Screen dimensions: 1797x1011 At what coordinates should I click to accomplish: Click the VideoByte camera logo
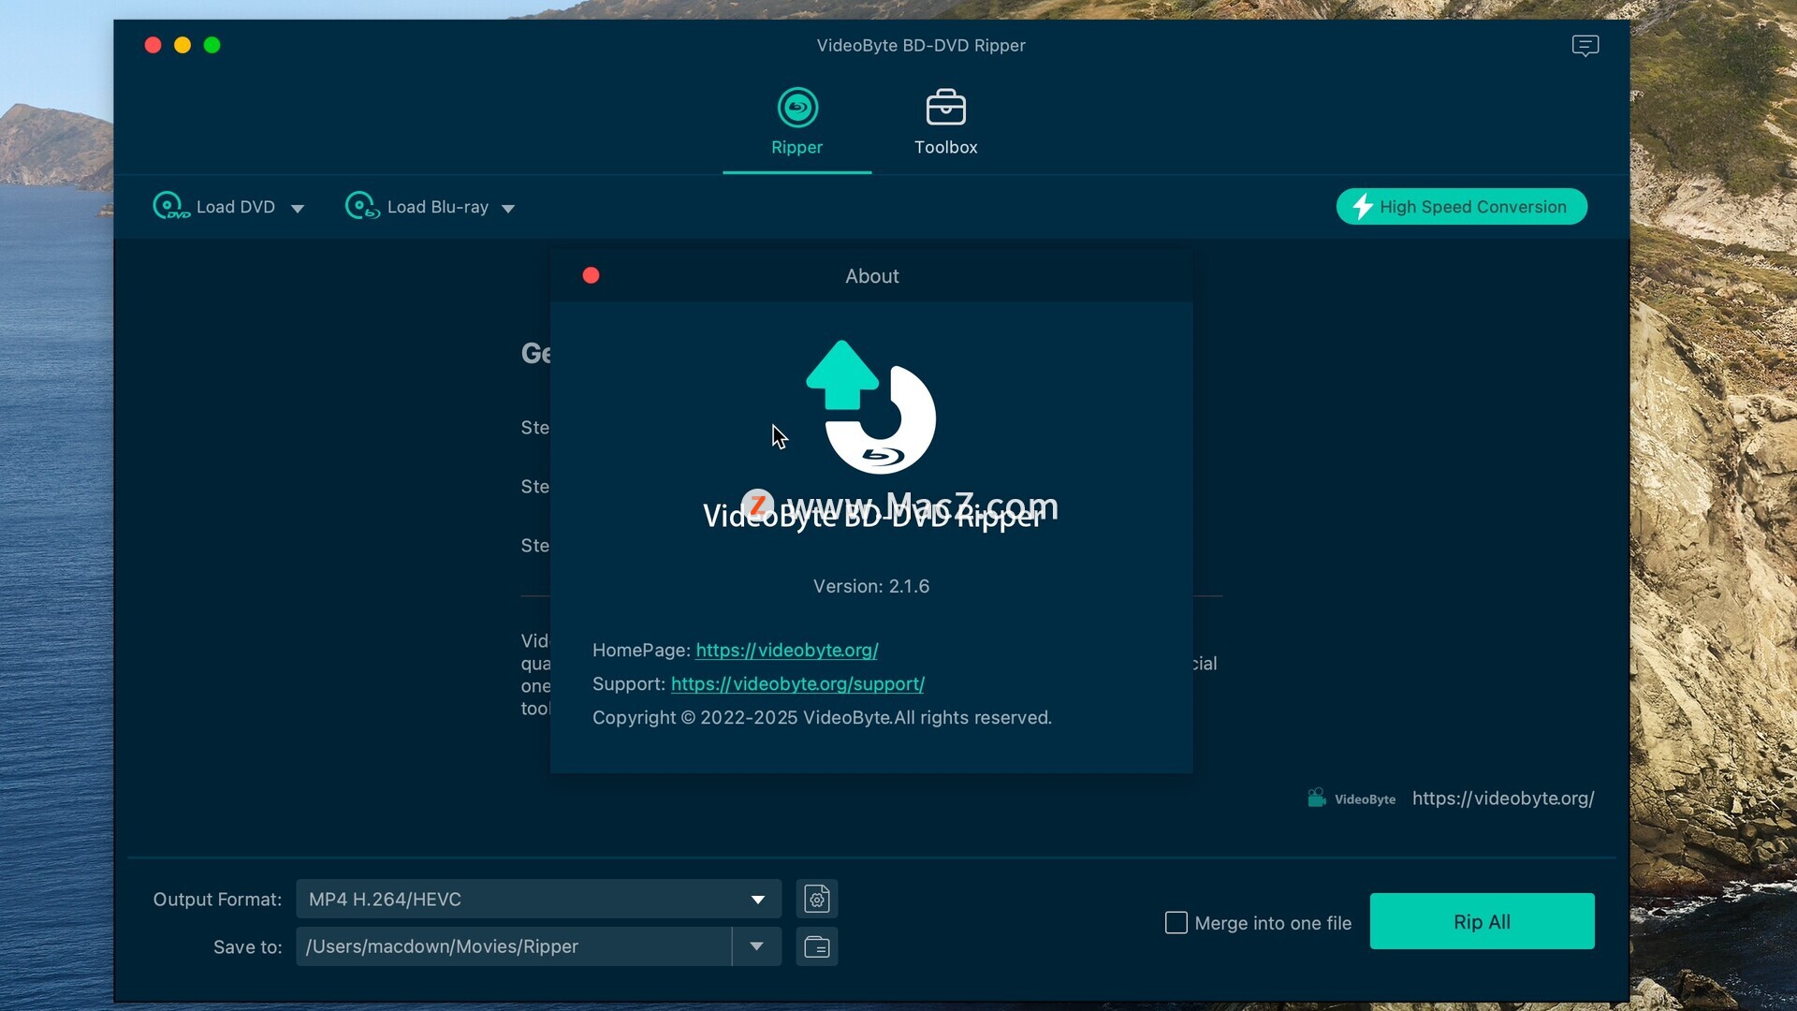coord(1316,798)
